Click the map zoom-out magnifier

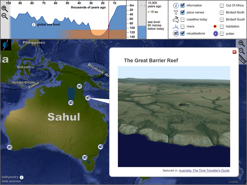tap(241, 51)
